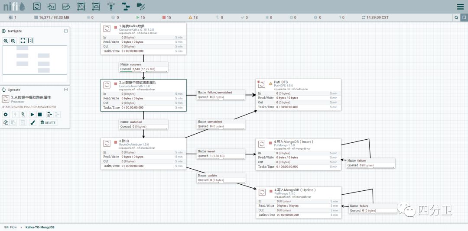
Task: Collapse the Operate panel
Action: pos(66,90)
